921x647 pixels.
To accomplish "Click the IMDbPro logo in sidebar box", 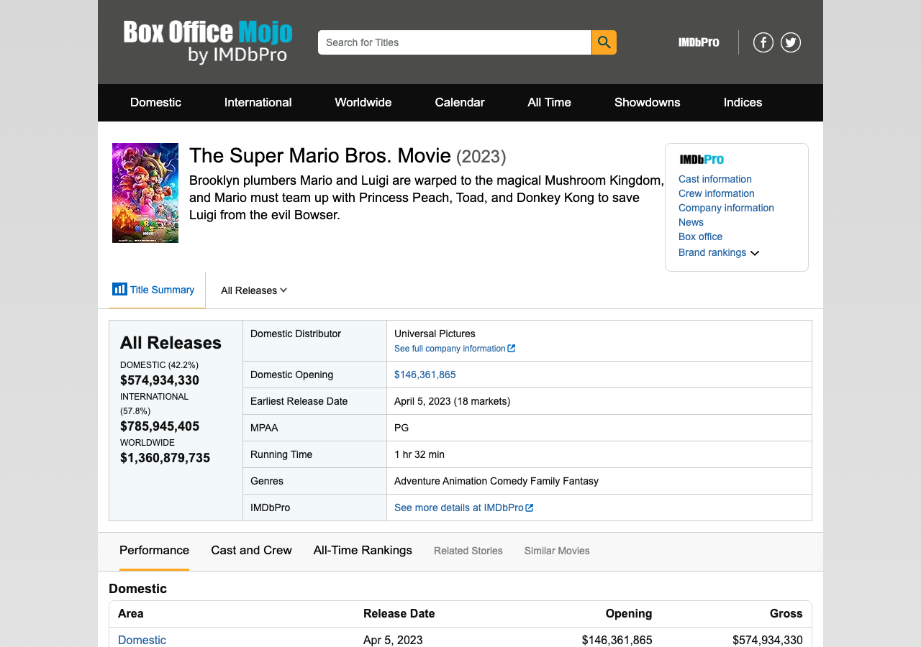I will (x=702, y=160).
